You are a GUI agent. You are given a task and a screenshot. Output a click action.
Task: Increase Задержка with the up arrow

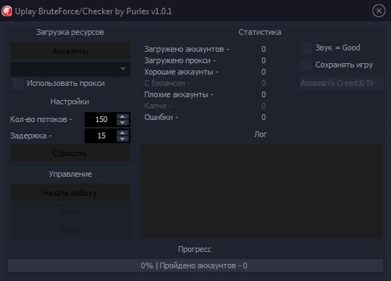(x=123, y=133)
